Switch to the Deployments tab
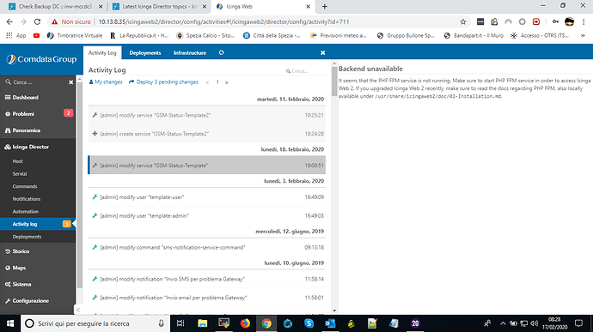 [145, 53]
